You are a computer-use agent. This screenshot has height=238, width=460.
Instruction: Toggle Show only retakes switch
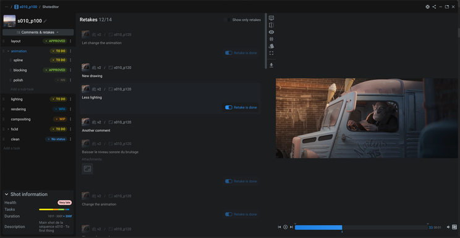(227, 20)
